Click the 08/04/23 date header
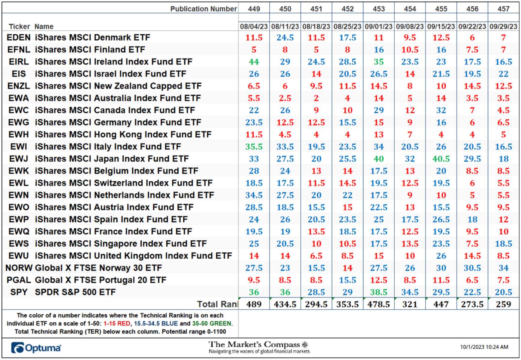 (x=254, y=27)
